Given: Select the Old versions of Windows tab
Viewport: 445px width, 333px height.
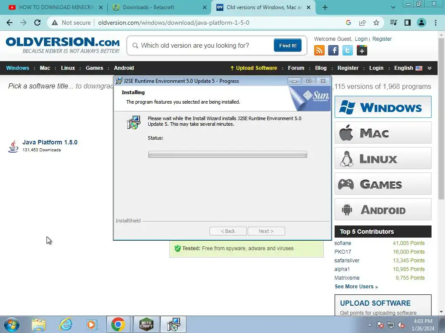Looking at the screenshot, I should [264, 7].
